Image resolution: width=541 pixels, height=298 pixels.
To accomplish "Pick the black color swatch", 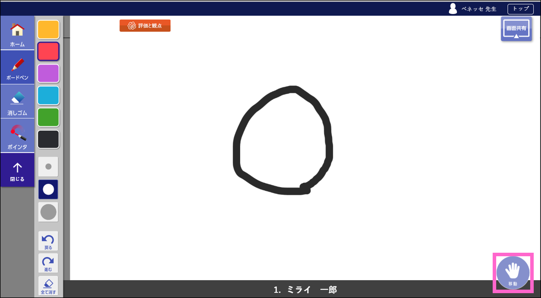I will (x=48, y=139).
